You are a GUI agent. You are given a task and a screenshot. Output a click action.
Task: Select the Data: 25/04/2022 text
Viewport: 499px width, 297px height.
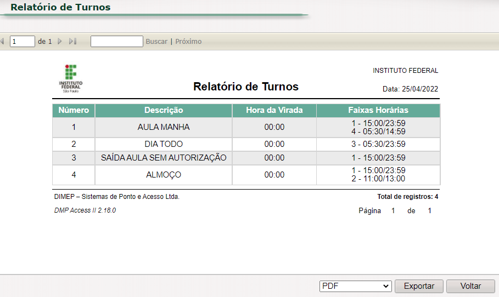pyautogui.click(x=410, y=89)
